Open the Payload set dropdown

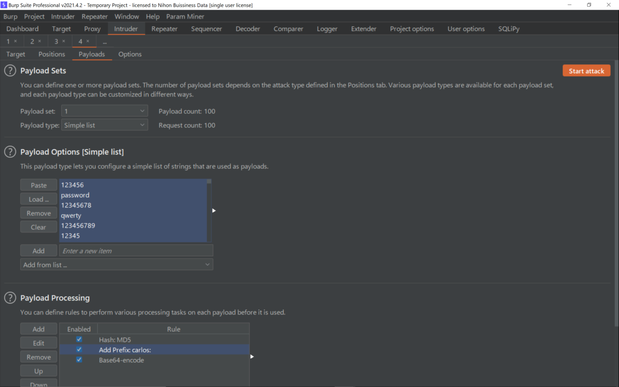(105, 111)
